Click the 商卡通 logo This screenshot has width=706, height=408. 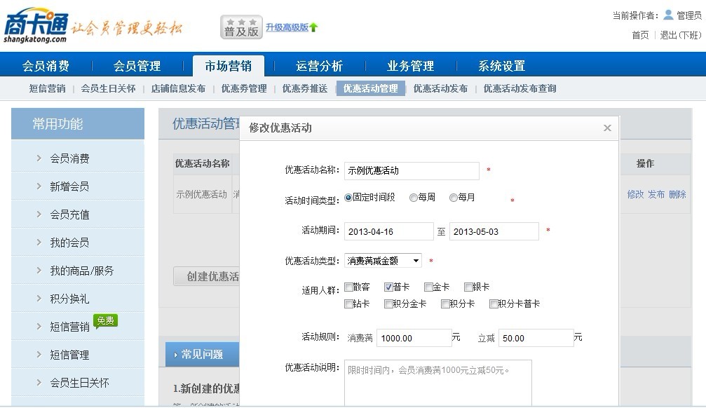click(36, 27)
